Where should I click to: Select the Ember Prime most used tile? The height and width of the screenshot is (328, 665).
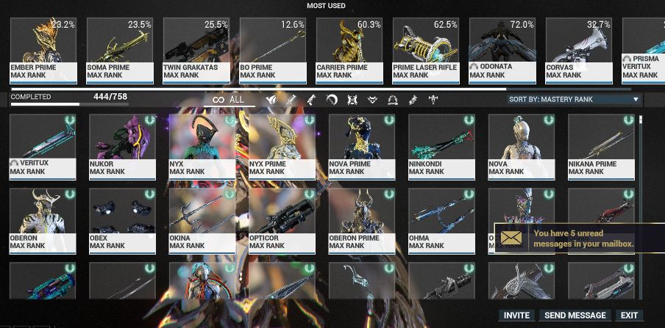43,51
